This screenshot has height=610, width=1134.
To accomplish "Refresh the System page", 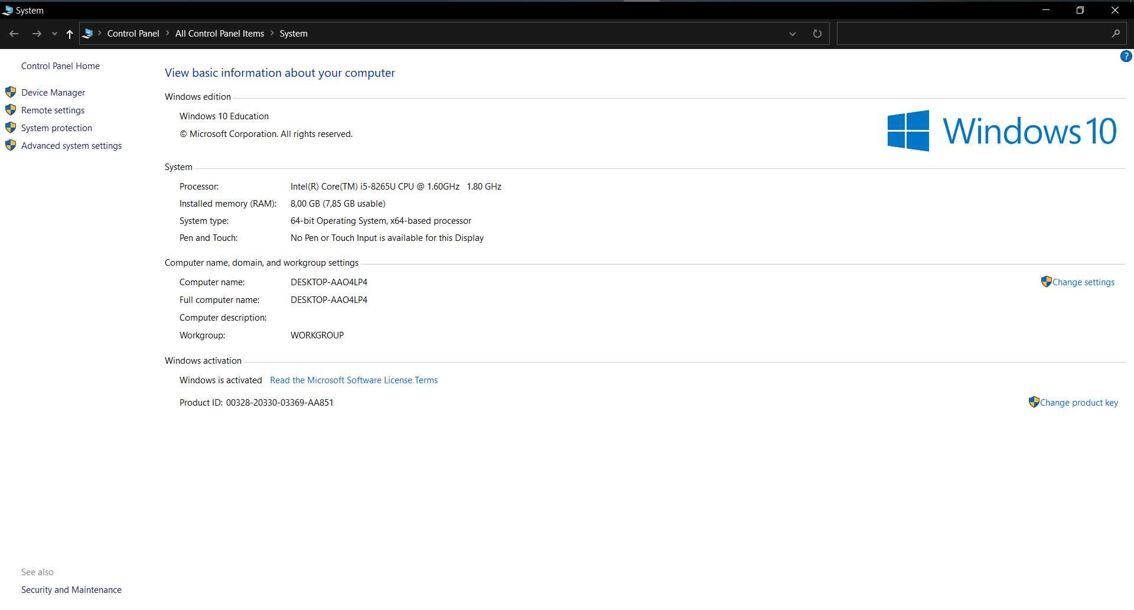I will 817,34.
